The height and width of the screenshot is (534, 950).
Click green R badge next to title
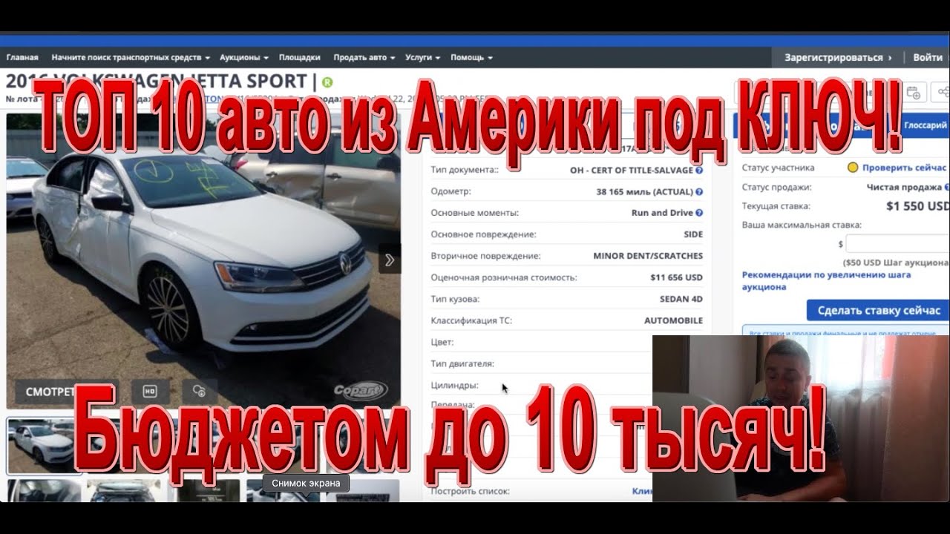click(328, 82)
